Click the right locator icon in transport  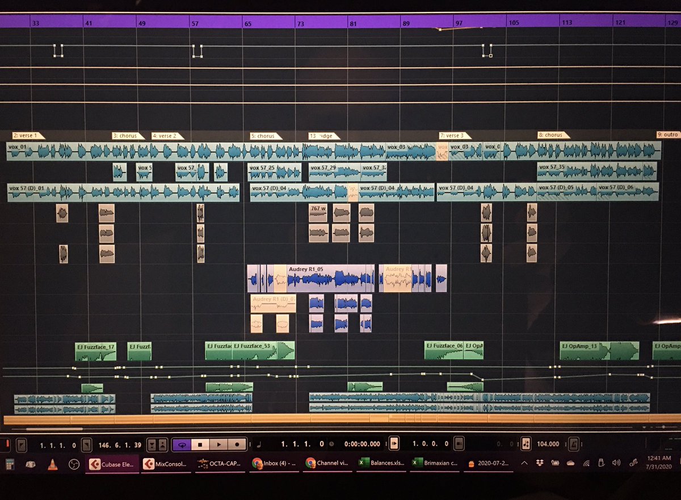point(86,444)
